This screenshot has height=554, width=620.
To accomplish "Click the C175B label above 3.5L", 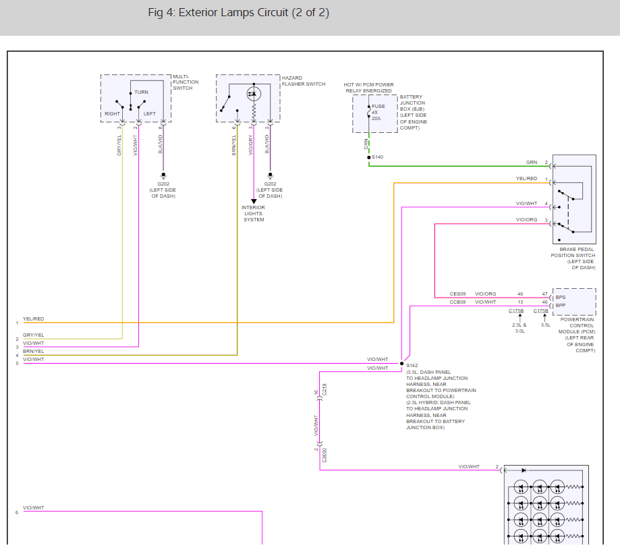I will (541, 311).
